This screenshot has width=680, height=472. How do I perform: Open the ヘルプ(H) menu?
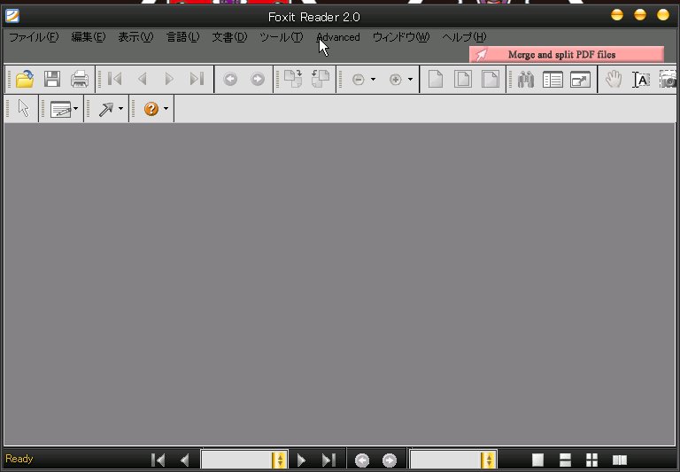(464, 37)
